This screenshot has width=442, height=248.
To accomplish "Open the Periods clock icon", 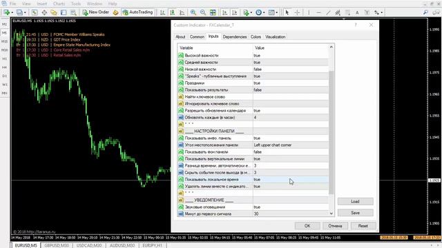I will pyautogui.click(x=258, y=12).
